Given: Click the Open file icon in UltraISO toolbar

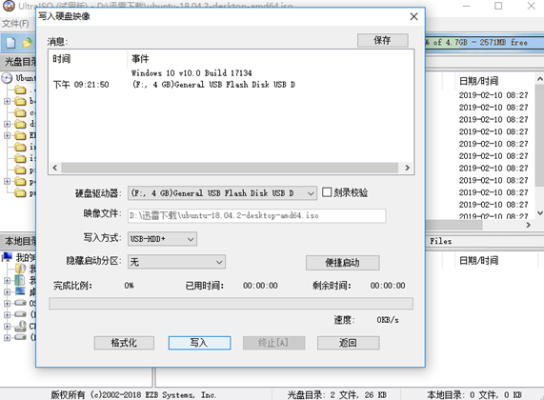Looking at the screenshot, I should coord(27,43).
